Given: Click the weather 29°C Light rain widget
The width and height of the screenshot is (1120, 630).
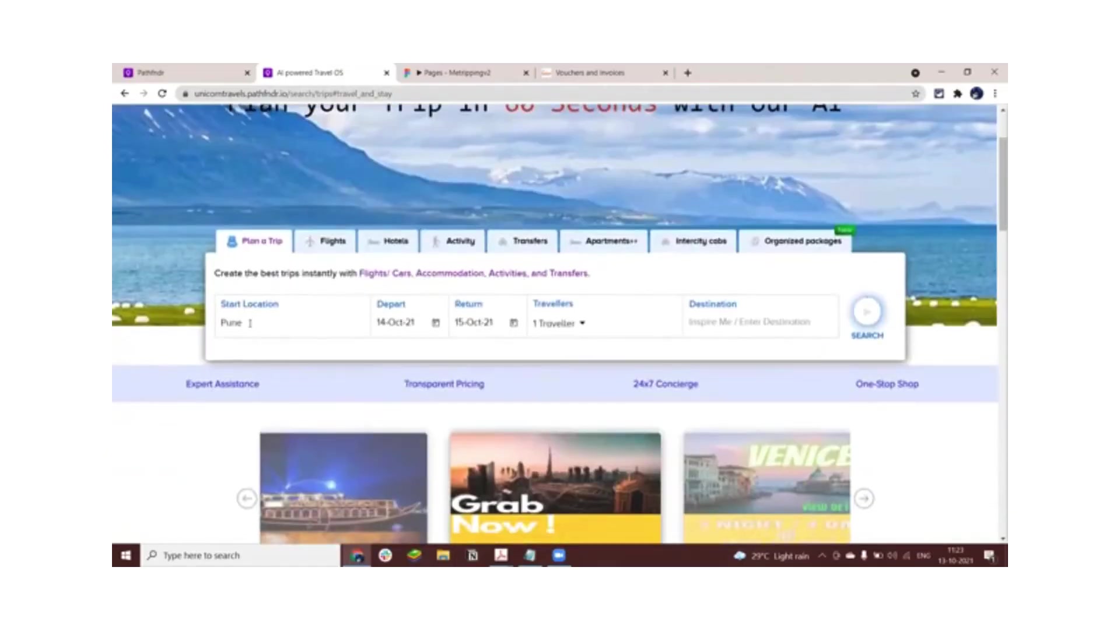Looking at the screenshot, I should click(x=771, y=556).
